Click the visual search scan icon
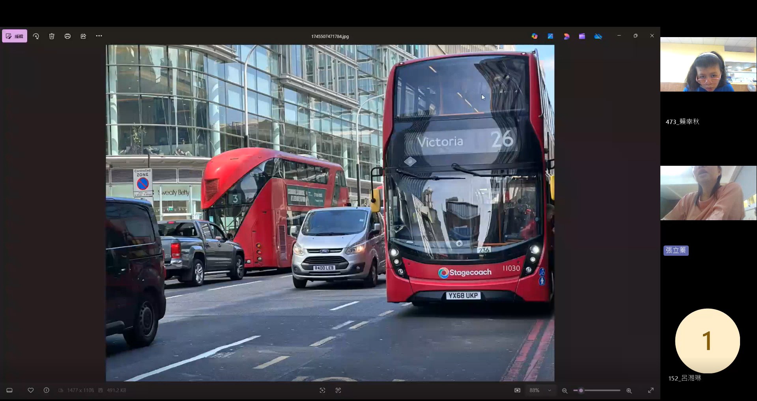757x401 pixels. (322, 390)
